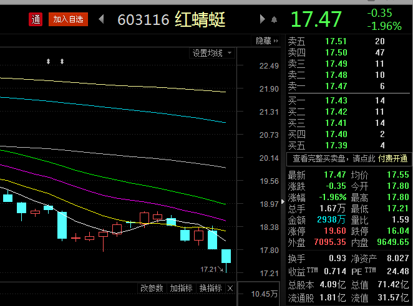Open the 设置均线 dropdown
Screen dimensions: 413x306
coord(208,54)
